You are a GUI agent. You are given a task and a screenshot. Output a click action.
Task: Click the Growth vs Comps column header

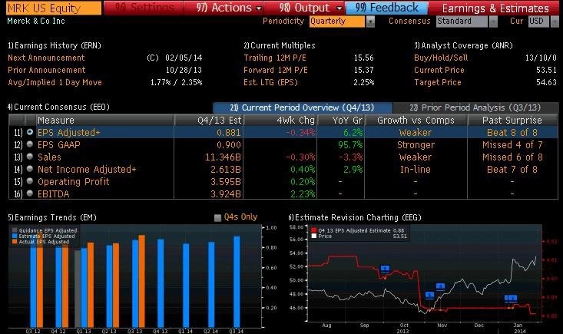pyautogui.click(x=416, y=121)
